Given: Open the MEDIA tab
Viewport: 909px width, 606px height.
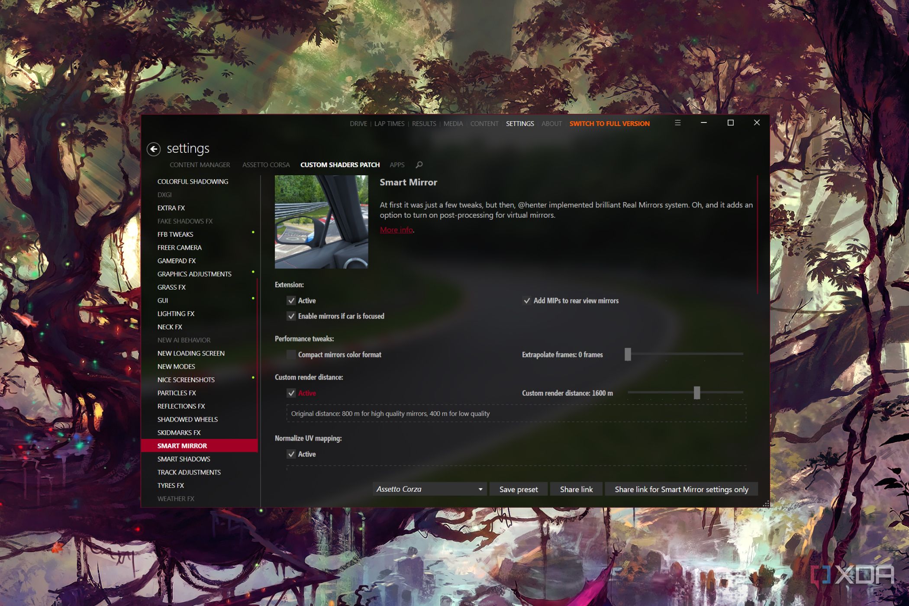Looking at the screenshot, I should pos(453,124).
